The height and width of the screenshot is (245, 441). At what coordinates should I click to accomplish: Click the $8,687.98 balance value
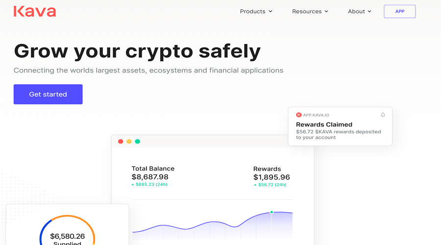(x=150, y=177)
